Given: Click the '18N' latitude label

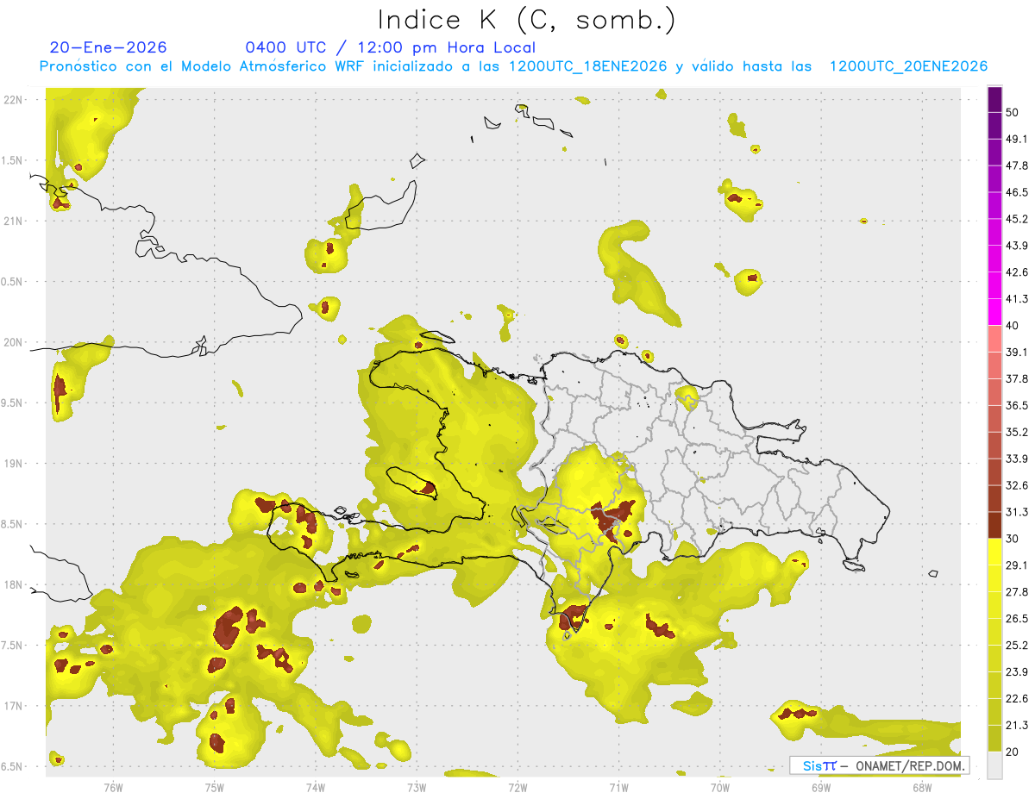Looking at the screenshot, I should tap(14, 584).
